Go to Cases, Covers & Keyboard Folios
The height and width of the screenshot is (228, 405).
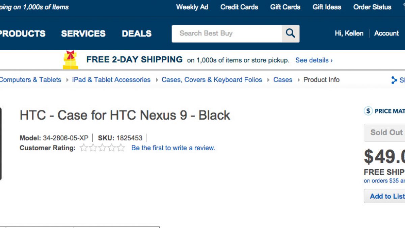212,80
